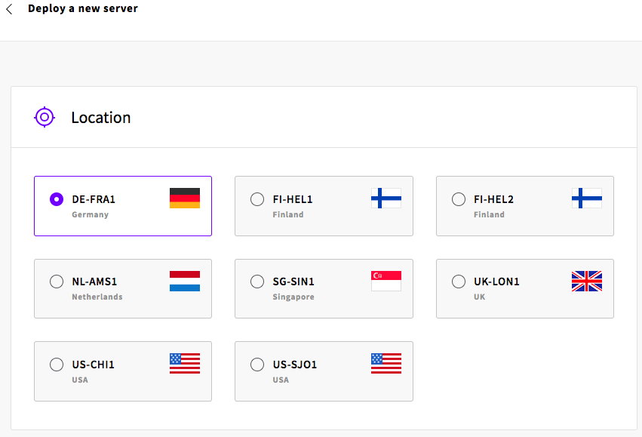The height and width of the screenshot is (437, 642).
Task: Click the USA flag on US-CHI1
Action: click(x=185, y=363)
